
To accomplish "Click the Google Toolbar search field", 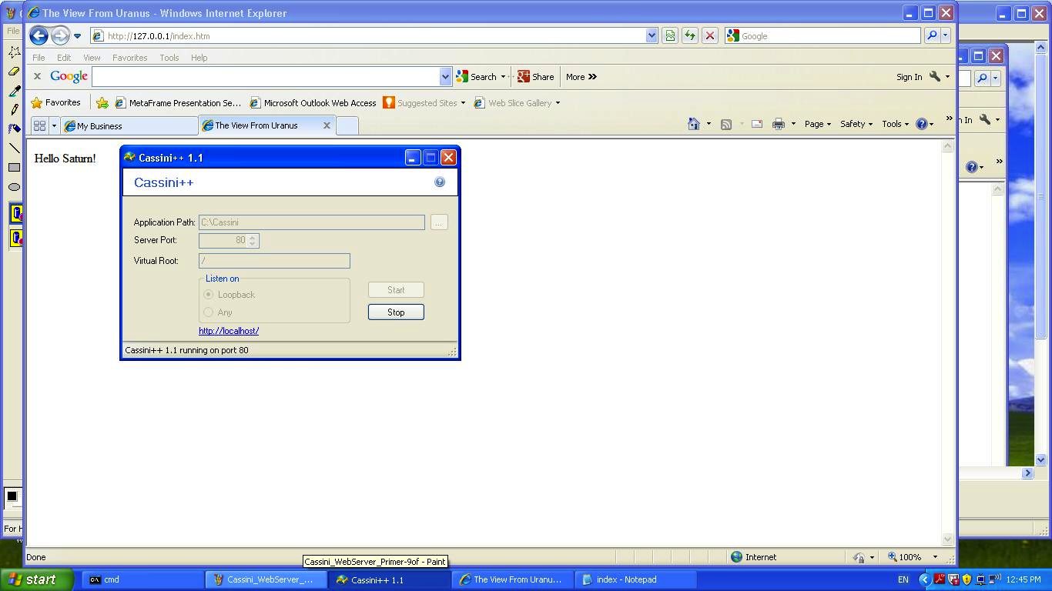I will 266,76.
